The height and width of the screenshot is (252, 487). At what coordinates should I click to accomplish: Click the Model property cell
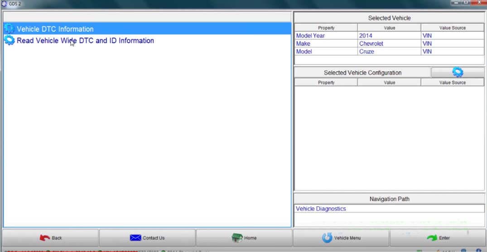[x=326, y=52]
